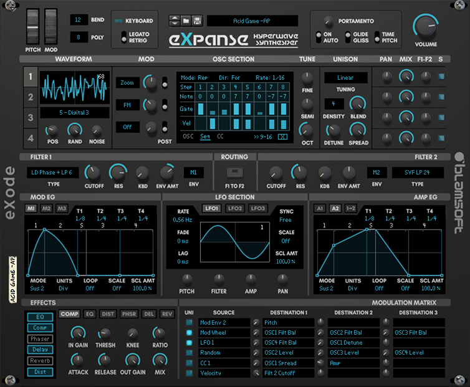Click the main VOLUME knob
This screenshot has width=470, height=387.
(426, 26)
